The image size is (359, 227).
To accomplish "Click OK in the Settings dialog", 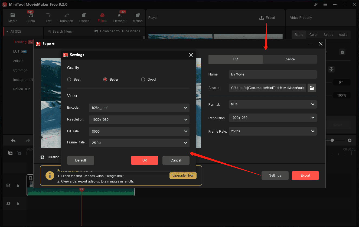I will (x=145, y=160).
